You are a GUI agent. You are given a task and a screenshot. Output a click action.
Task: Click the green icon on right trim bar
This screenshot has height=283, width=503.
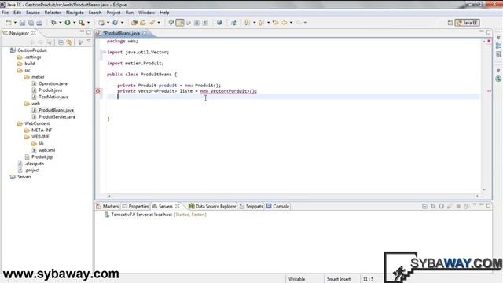(x=498, y=79)
